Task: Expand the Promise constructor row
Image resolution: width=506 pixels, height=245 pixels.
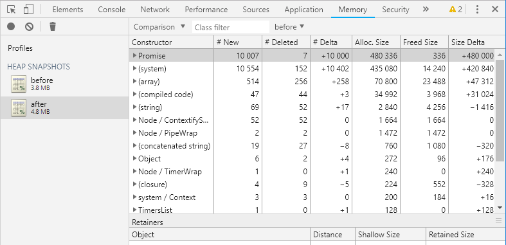Action: [134, 55]
